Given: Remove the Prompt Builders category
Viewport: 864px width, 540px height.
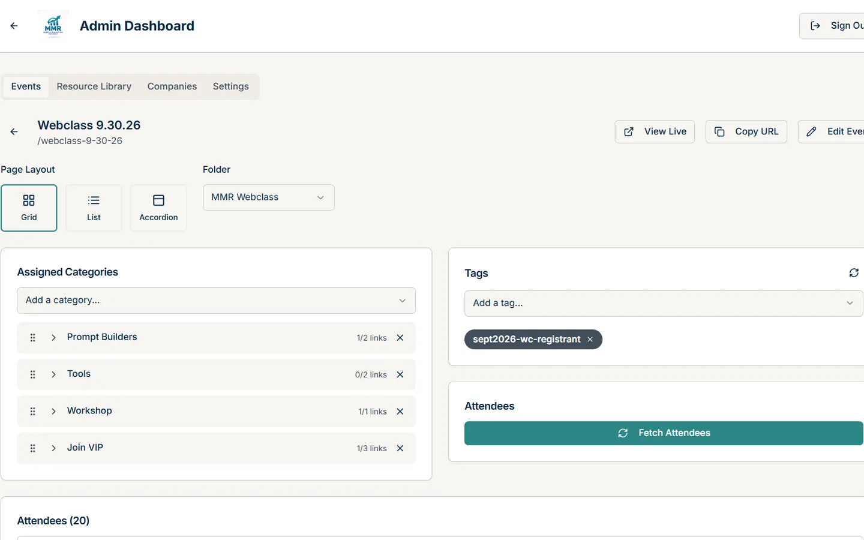Looking at the screenshot, I should 400,338.
